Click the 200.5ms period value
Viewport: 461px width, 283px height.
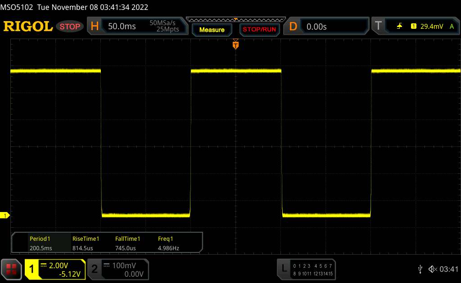point(41,248)
